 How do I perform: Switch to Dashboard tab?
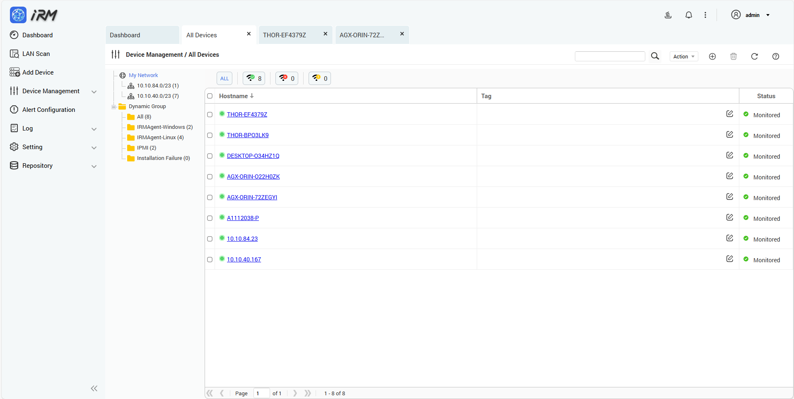(142, 35)
